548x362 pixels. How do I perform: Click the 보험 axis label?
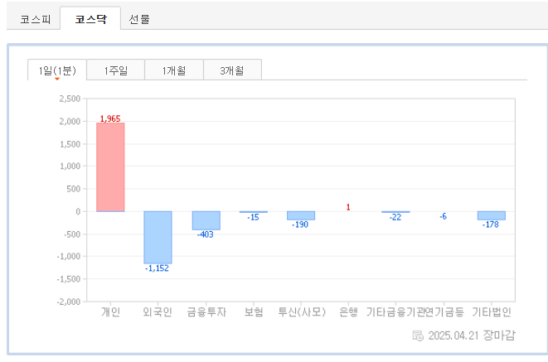pos(254,311)
